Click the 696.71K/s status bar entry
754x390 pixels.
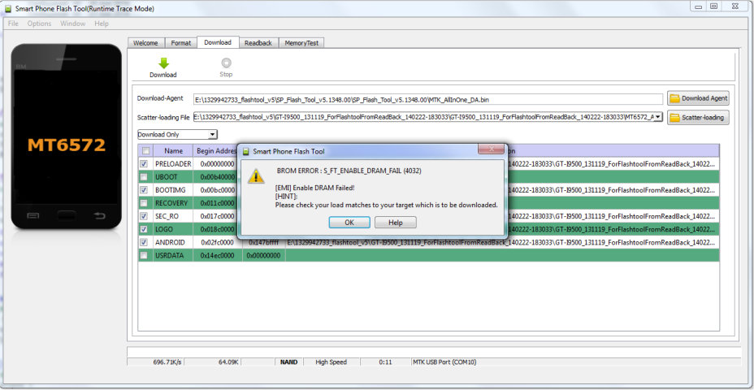(166, 362)
